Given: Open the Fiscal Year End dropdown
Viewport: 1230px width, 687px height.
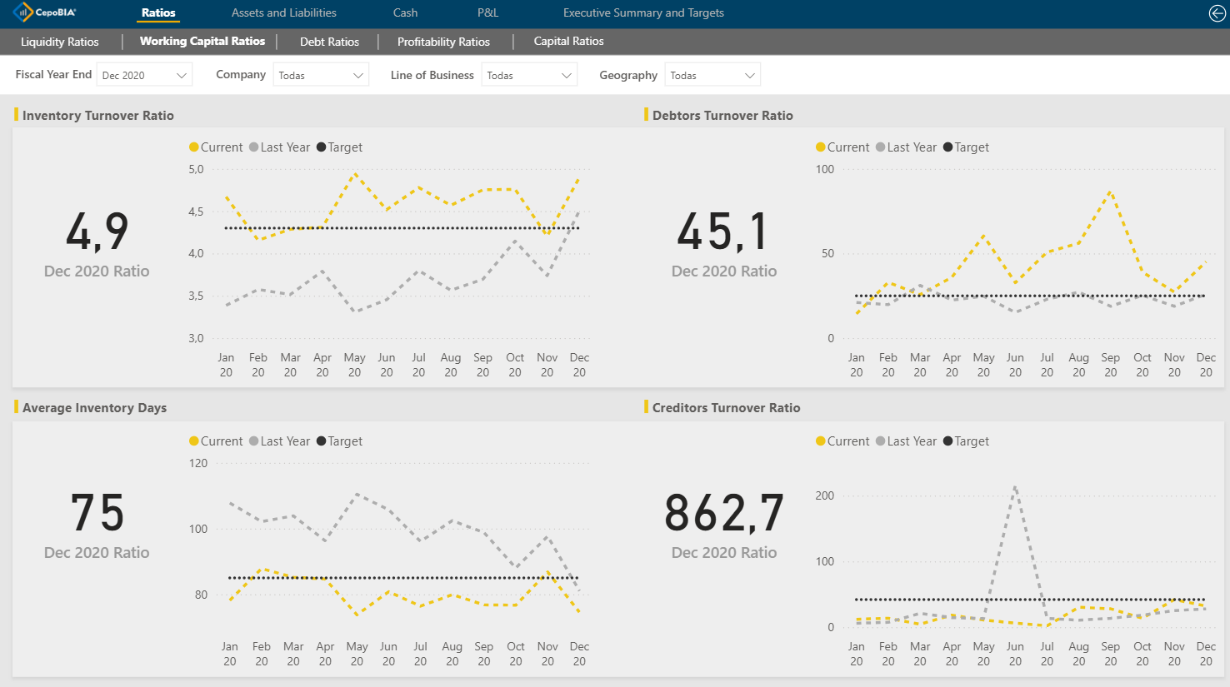Looking at the screenshot, I should tap(144, 75).
